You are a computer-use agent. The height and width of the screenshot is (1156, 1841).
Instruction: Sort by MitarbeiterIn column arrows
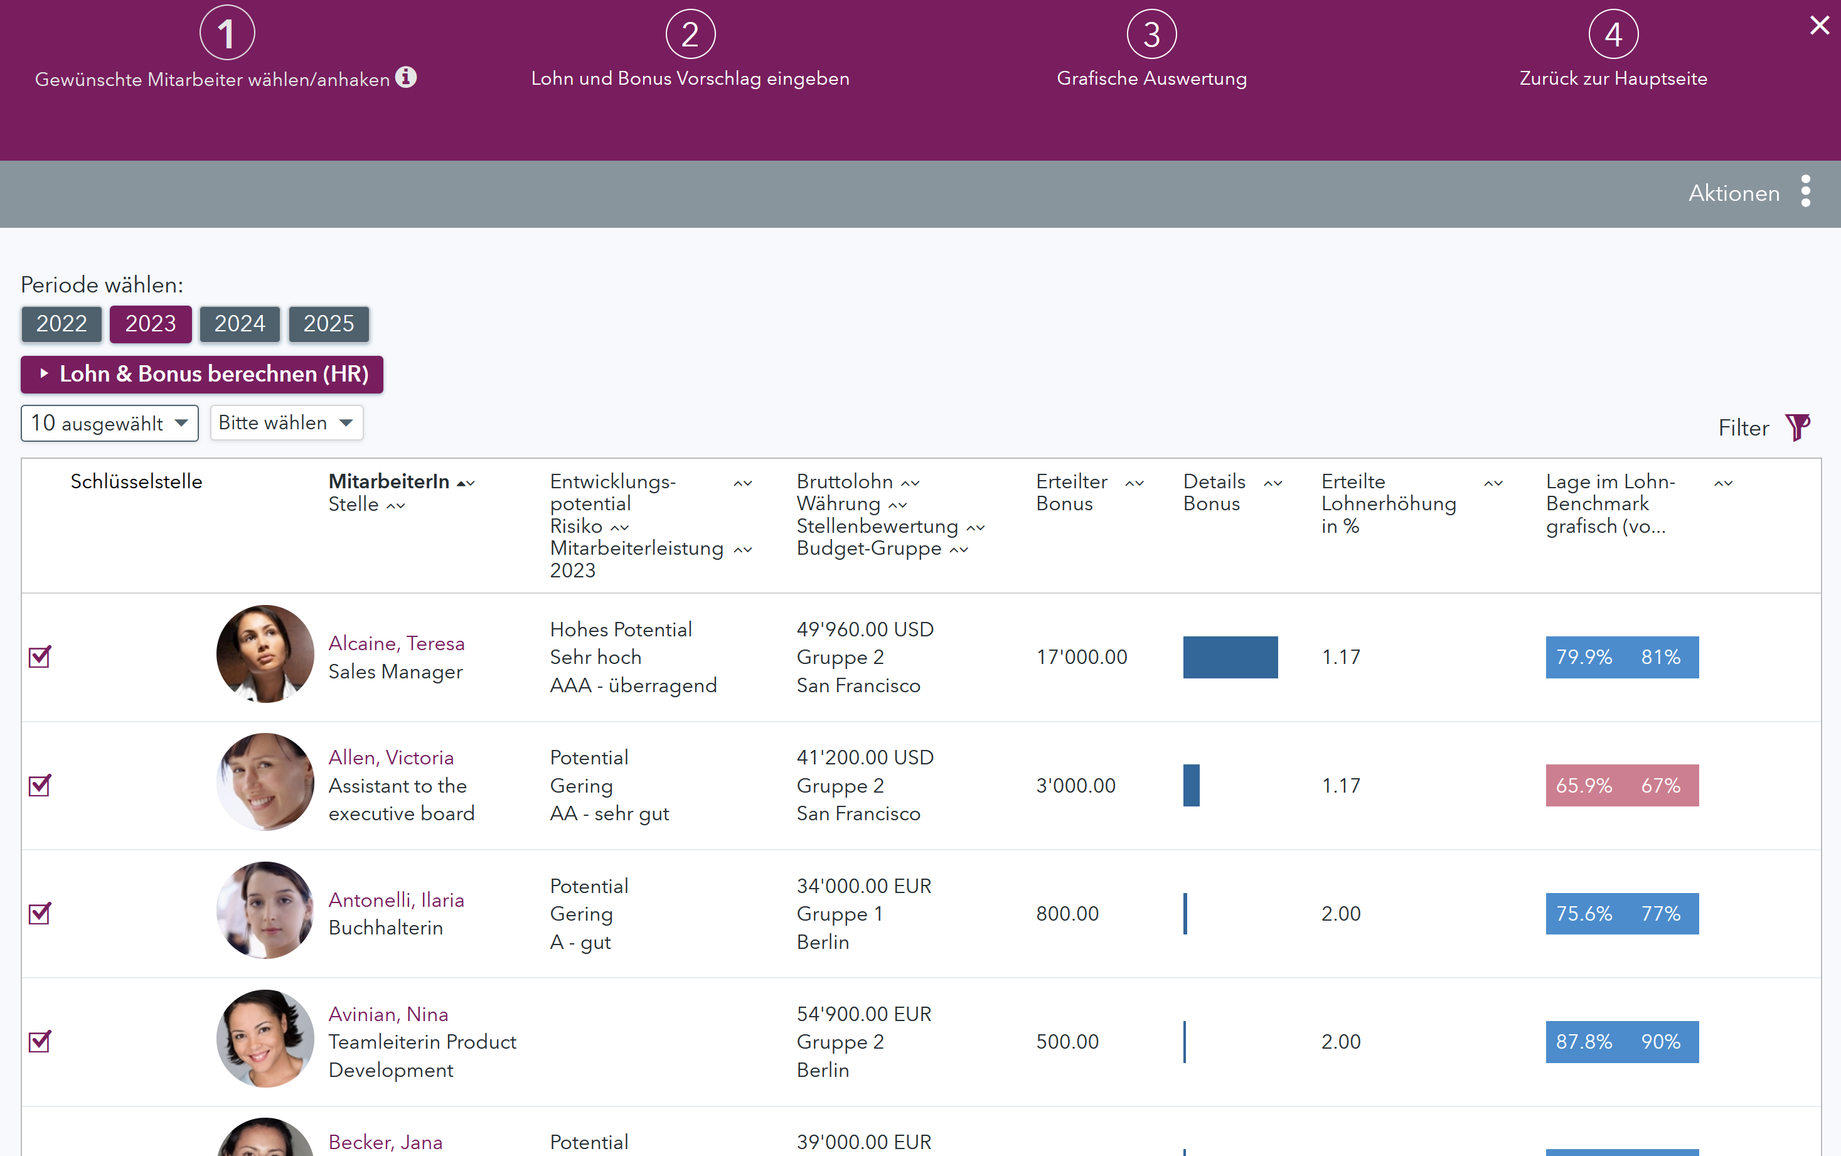point(466,483)
